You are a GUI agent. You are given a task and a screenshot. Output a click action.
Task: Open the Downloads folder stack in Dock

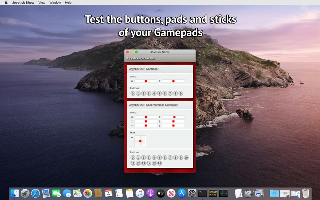click(275, 193)
